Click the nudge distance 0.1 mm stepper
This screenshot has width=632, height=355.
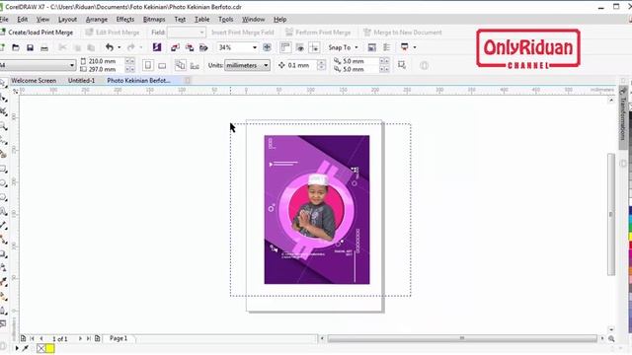[x=321, y=65]
